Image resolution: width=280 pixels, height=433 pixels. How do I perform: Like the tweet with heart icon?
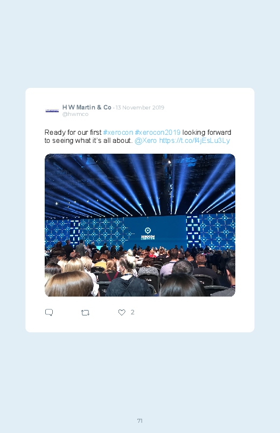(122, 312)
